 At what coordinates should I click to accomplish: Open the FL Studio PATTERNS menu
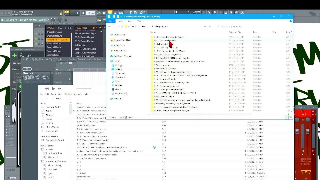[19, 20]
